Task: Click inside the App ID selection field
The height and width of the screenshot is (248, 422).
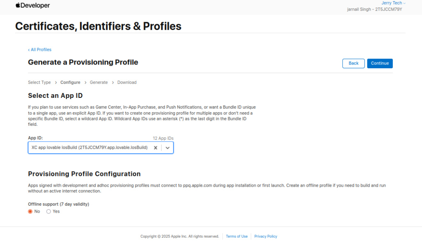Action: click(90, 148)
